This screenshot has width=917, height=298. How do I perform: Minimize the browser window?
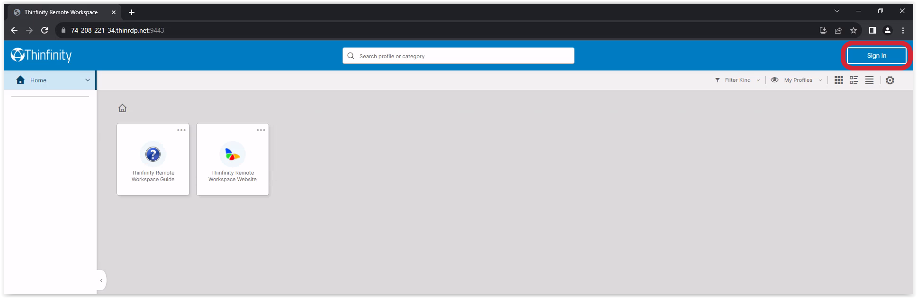(x=859, y=11)
